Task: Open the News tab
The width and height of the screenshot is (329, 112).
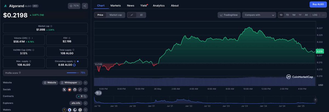Action: click(x=131, y=5)
